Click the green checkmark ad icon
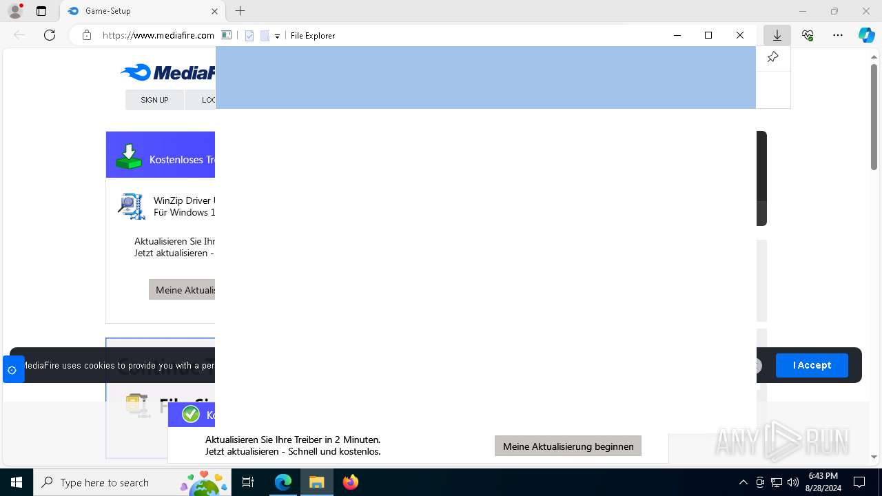Image resolution: width=882 pixels, height=496 pixels. pos(191,414)
